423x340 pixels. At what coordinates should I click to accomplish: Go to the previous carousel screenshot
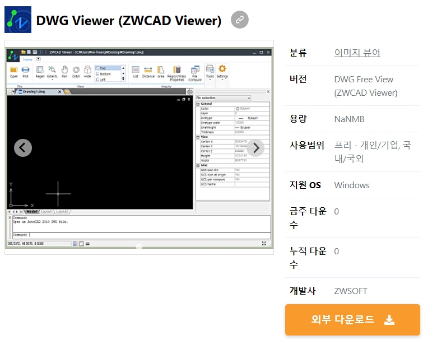tap(23, 148)
